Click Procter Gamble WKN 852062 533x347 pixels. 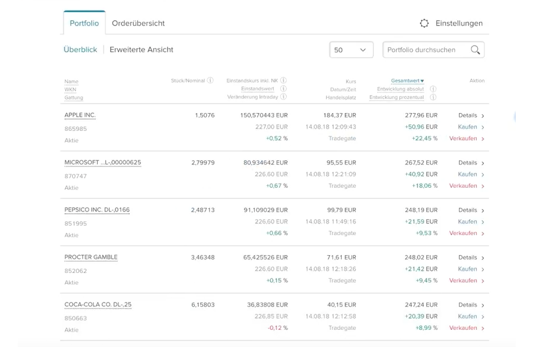tap(75, 271)
